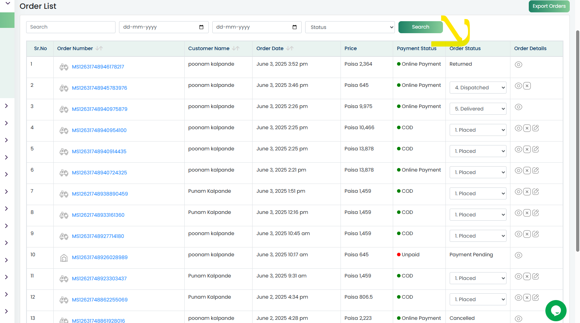Click the start date dd-mm-yyyy field
The image size is (580, 323).
click(x=164, y=27)
